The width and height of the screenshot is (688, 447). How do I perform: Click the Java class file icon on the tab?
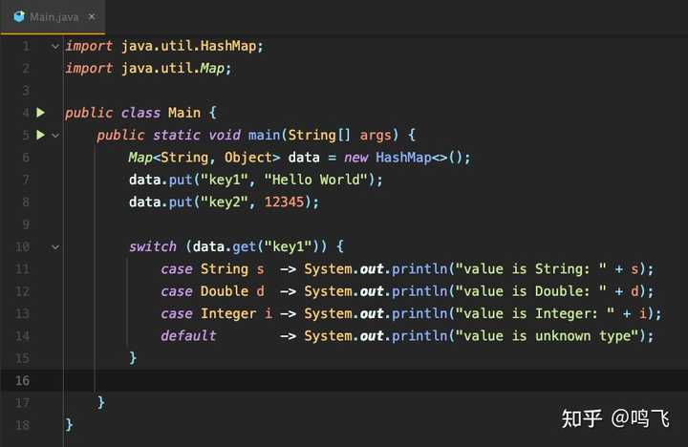(19, 16)
